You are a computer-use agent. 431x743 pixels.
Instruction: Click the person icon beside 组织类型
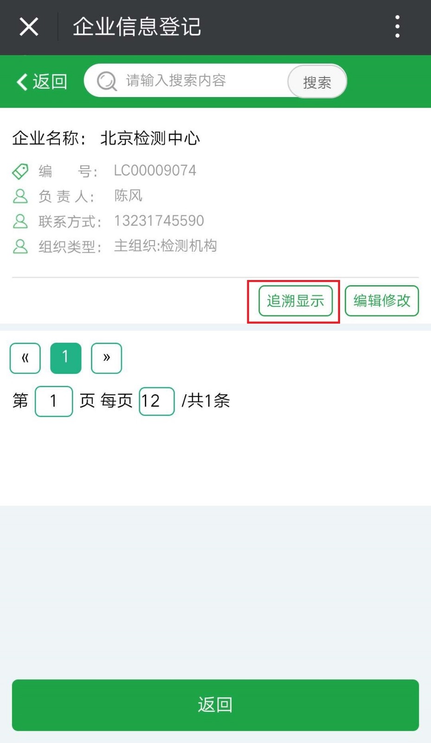pos(20,246)
